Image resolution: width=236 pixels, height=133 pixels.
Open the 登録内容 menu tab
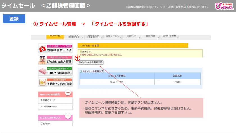(150, 37)
